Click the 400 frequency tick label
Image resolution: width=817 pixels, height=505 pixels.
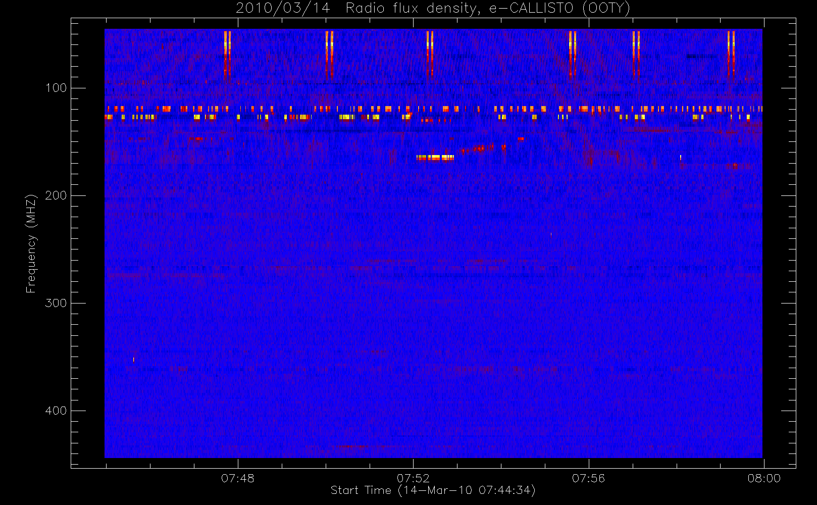coord(56,411)
